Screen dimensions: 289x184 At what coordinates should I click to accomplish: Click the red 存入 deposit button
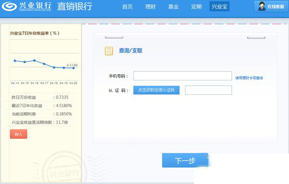click(18, 134)
